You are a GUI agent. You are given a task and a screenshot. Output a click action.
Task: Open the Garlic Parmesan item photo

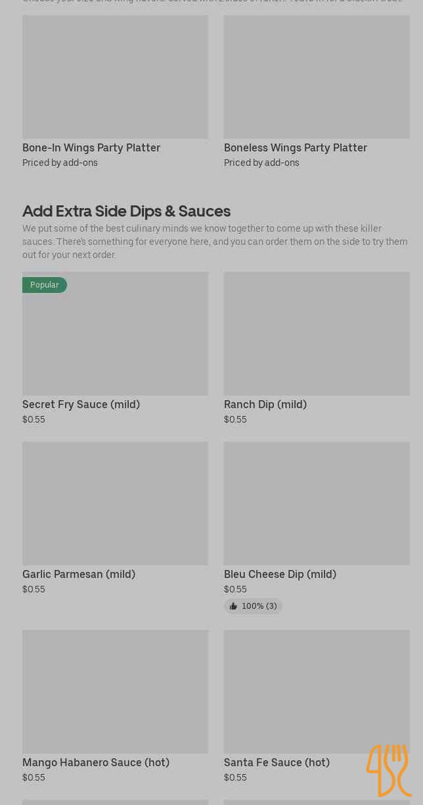(x=115, y=504)
